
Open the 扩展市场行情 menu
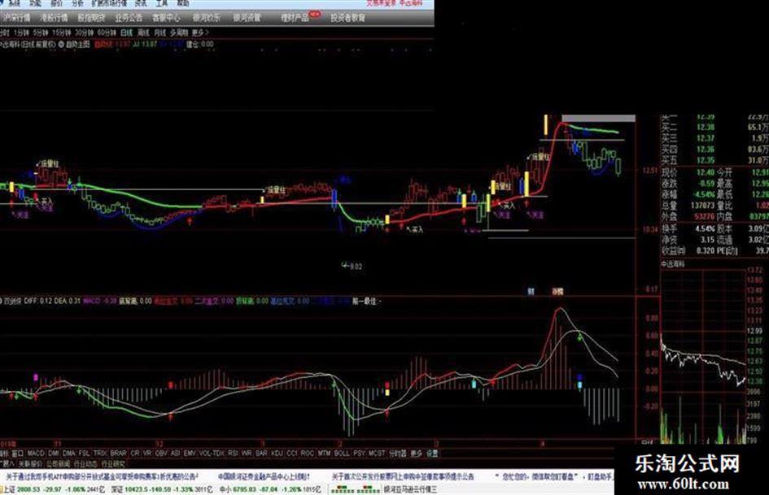click(109, 3)
